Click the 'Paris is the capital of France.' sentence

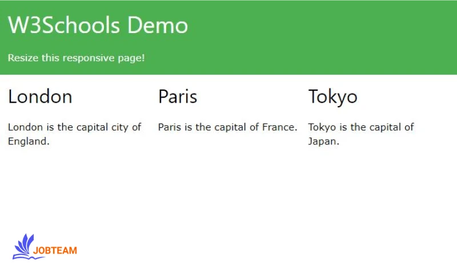[227, 127]
